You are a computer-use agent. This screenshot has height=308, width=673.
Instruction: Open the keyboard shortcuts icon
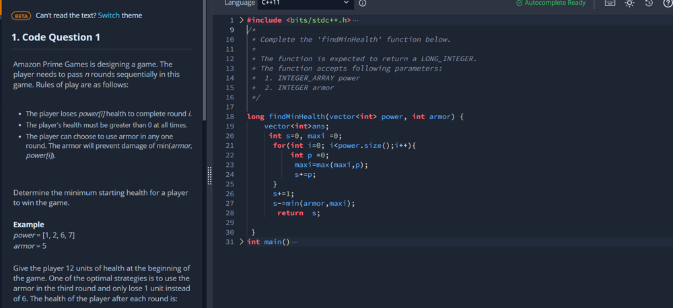click(610, 3)
